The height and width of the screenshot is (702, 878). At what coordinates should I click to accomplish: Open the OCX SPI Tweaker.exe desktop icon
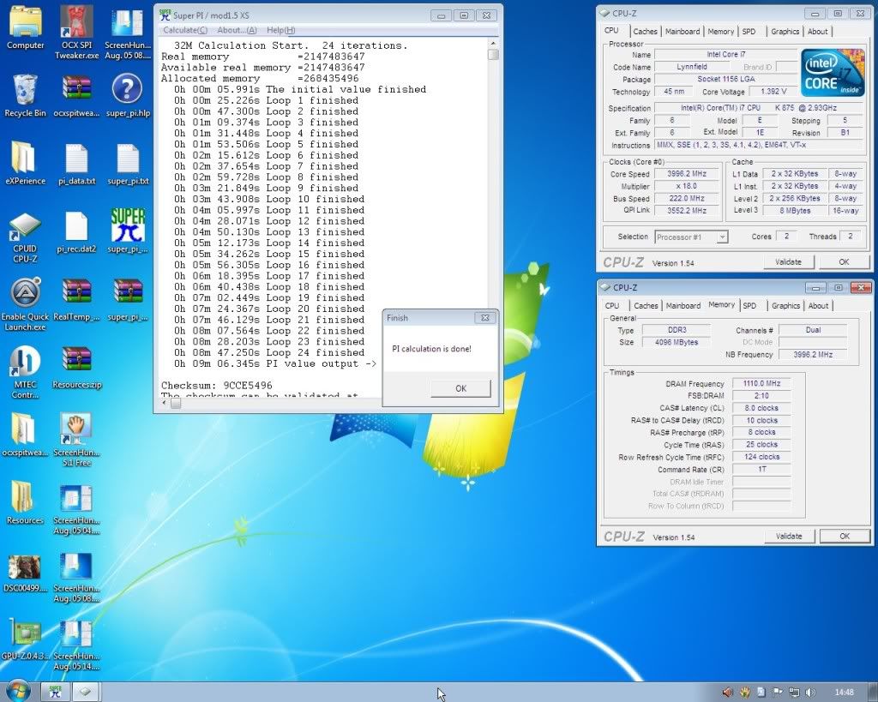coord(78,24)
